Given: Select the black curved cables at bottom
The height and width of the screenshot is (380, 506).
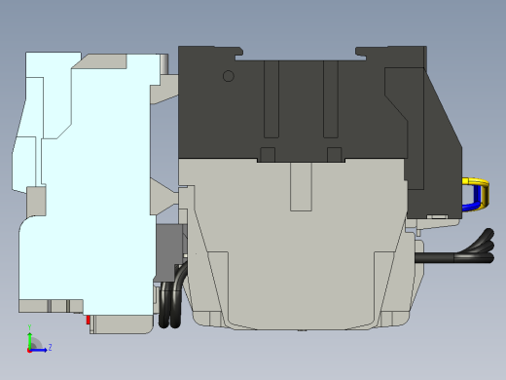Looking at the screenshot, I should pos(172,295).
